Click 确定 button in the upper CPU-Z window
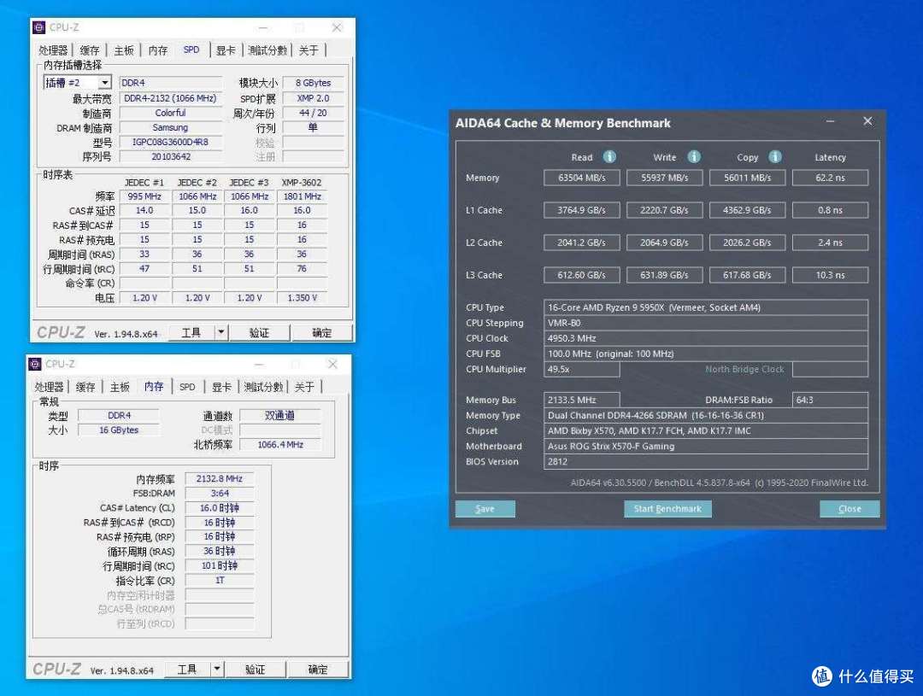Screen dimensions: 923x696 pos(321,332)
